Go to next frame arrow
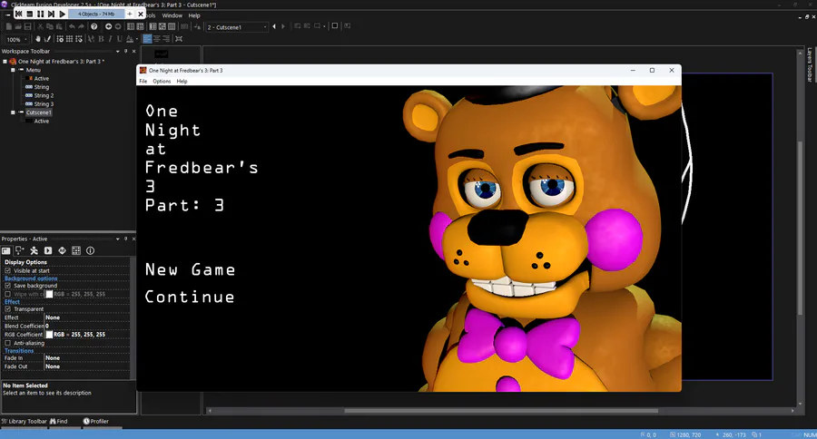Viewport: 817px width, 439px height. (x=283, y=26)
